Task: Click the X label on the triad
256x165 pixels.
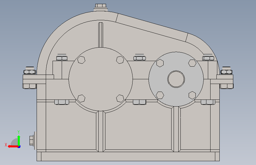Action: click(6, 145)
